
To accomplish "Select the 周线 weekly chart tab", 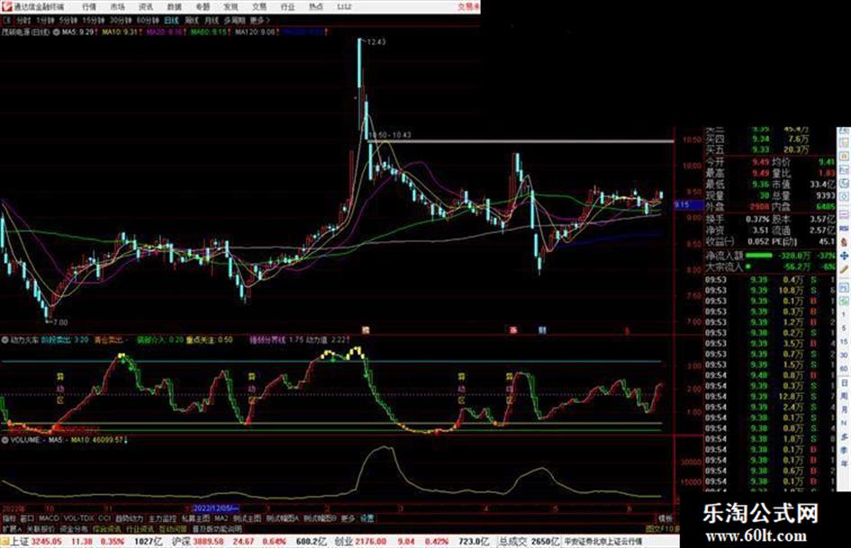I will tap(192, 21).
